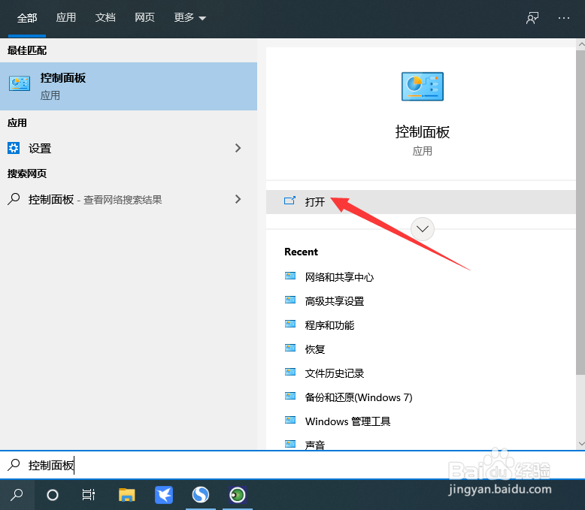Click the feedback person icon
This screenshot has width=585, height=510.
pos(532,17)
